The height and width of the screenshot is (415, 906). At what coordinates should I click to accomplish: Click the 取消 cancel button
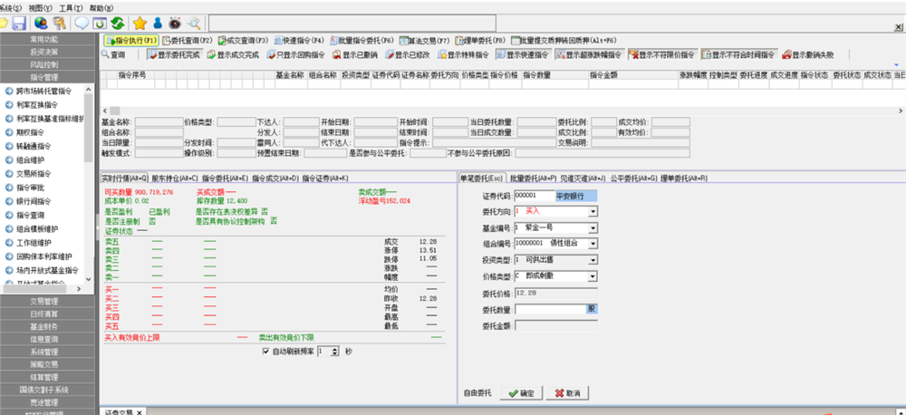[567, 393]
